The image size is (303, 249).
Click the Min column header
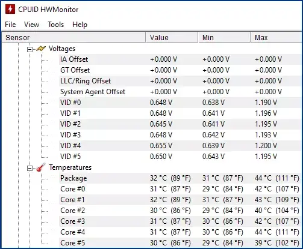225,37
